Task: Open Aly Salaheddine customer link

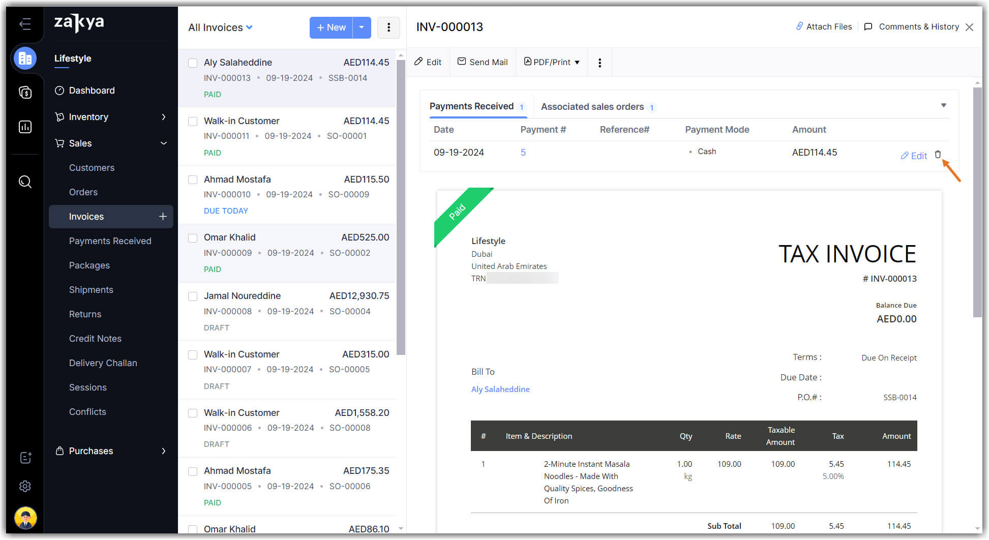Action: pyautogui.click(x=500, y=389)
